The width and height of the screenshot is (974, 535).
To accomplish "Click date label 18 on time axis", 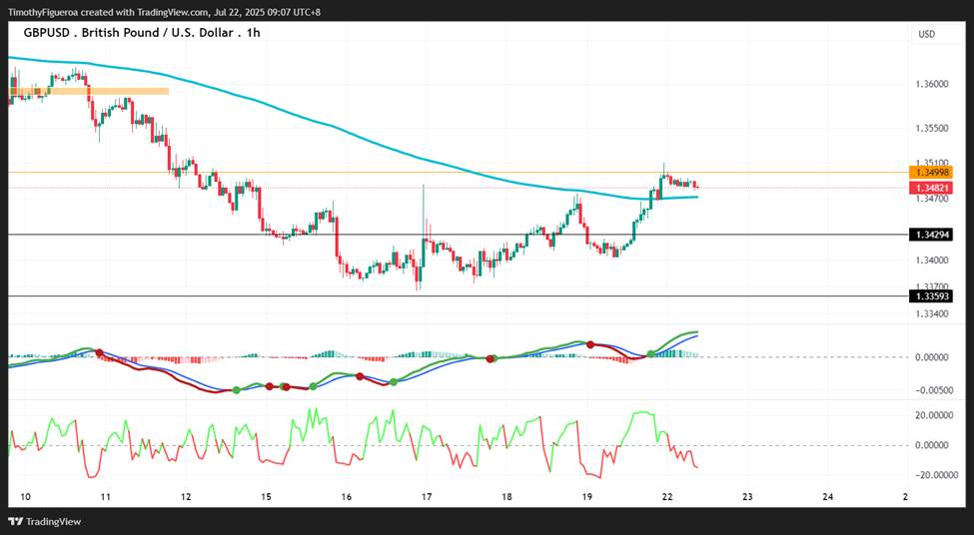I will (x=506, y=497).
